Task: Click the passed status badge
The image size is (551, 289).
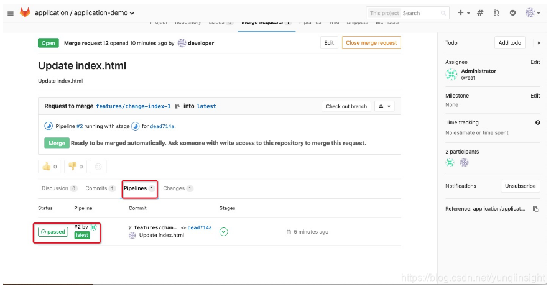Action: coord(53,232)
